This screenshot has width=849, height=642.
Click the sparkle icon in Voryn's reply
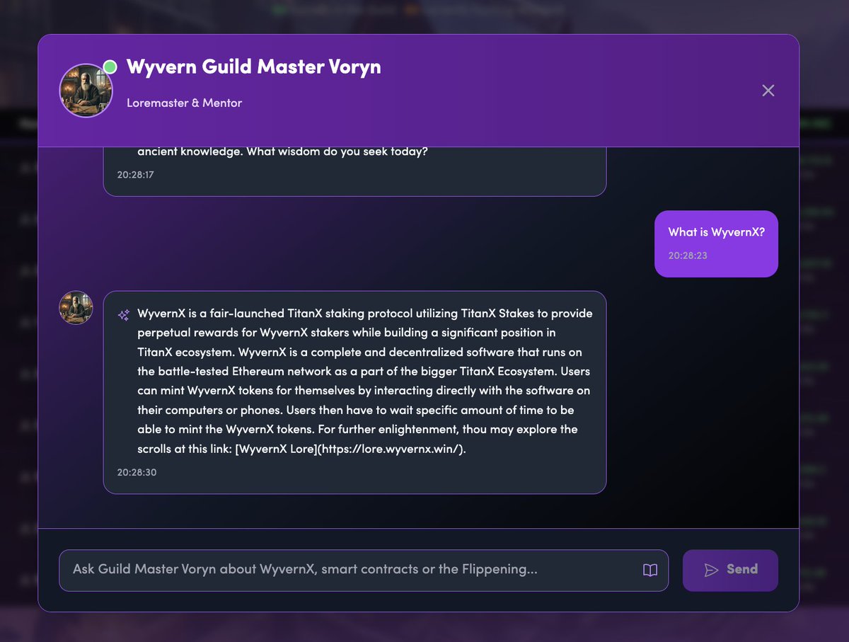pyautogui.click(x=124, y=314)
